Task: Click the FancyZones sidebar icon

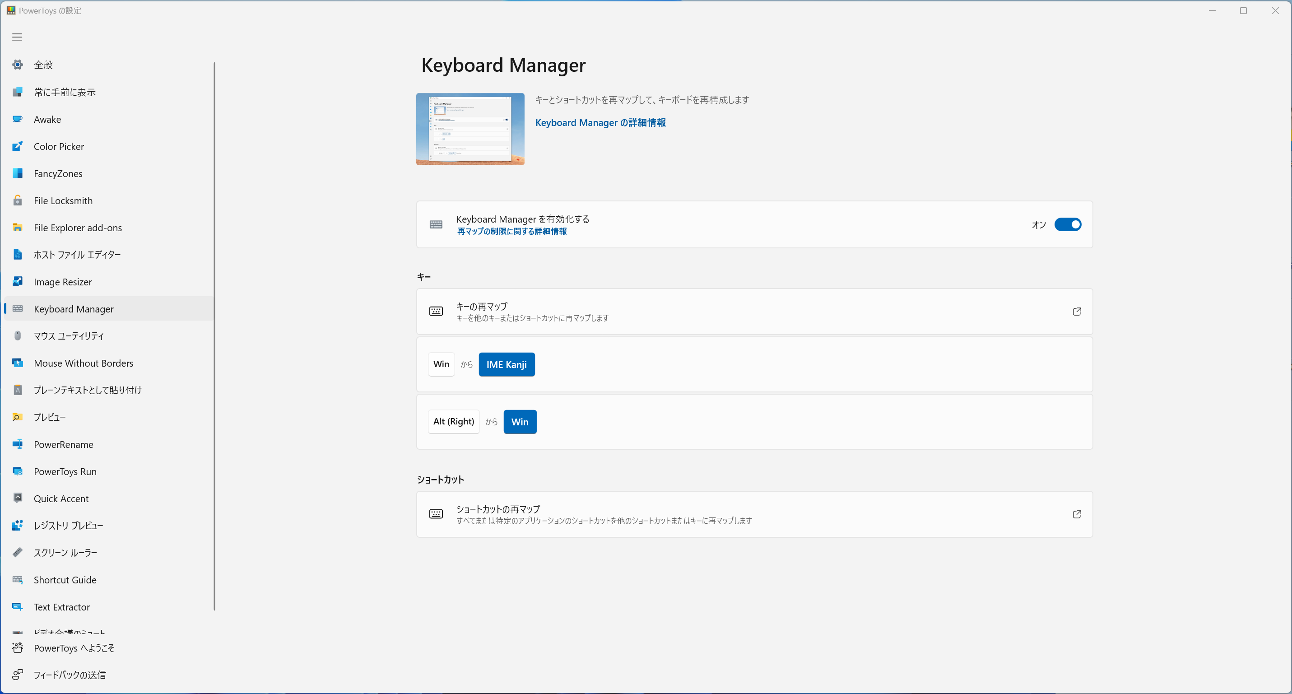Action: tap(18, 173)
